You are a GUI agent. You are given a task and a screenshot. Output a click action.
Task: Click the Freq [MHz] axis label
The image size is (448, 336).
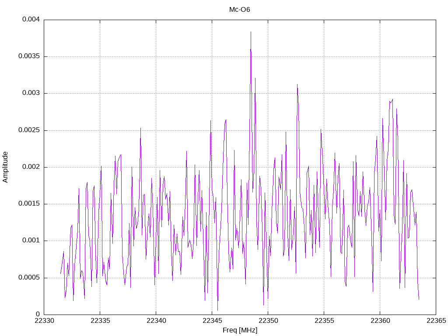240,330
